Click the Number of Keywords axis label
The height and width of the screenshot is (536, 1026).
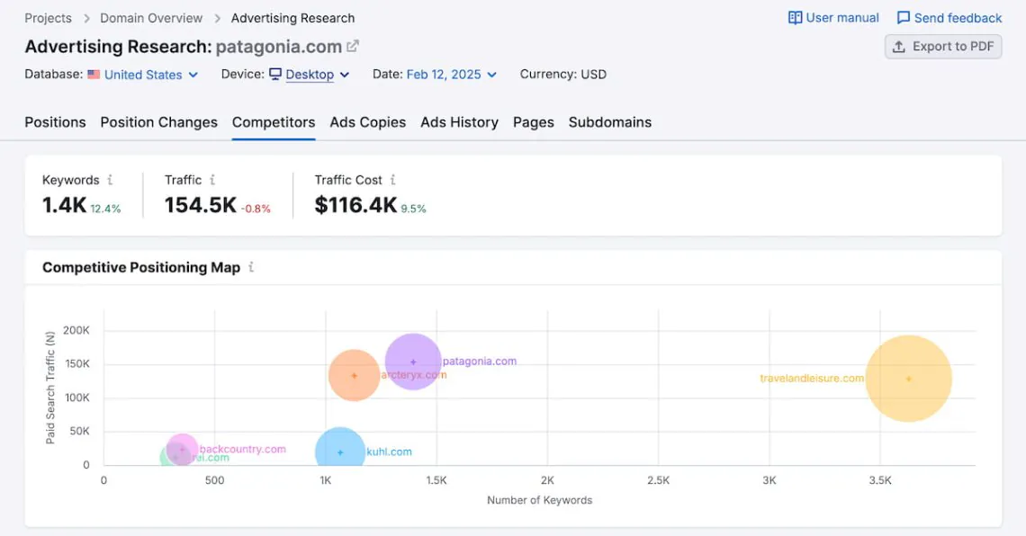pyautogui.click(x=540, y=500)
